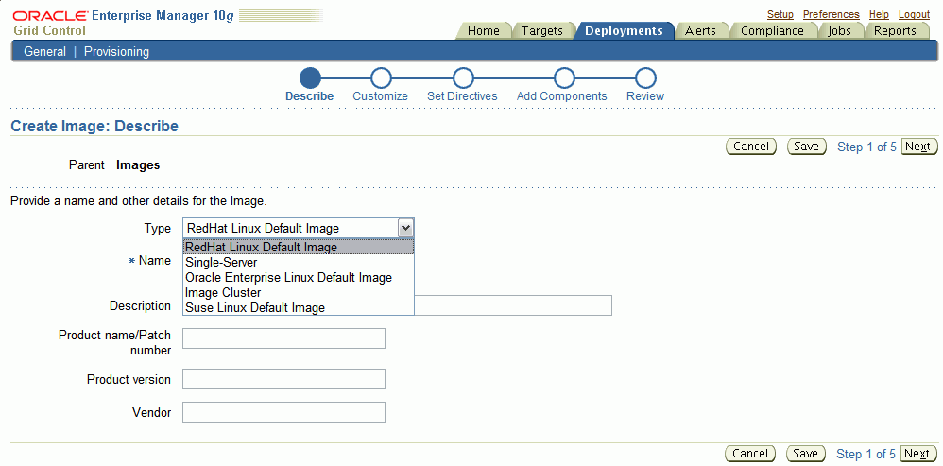Click the Logout link
Viewport: 943px width, 466px height.
click(x=914, y=14)
